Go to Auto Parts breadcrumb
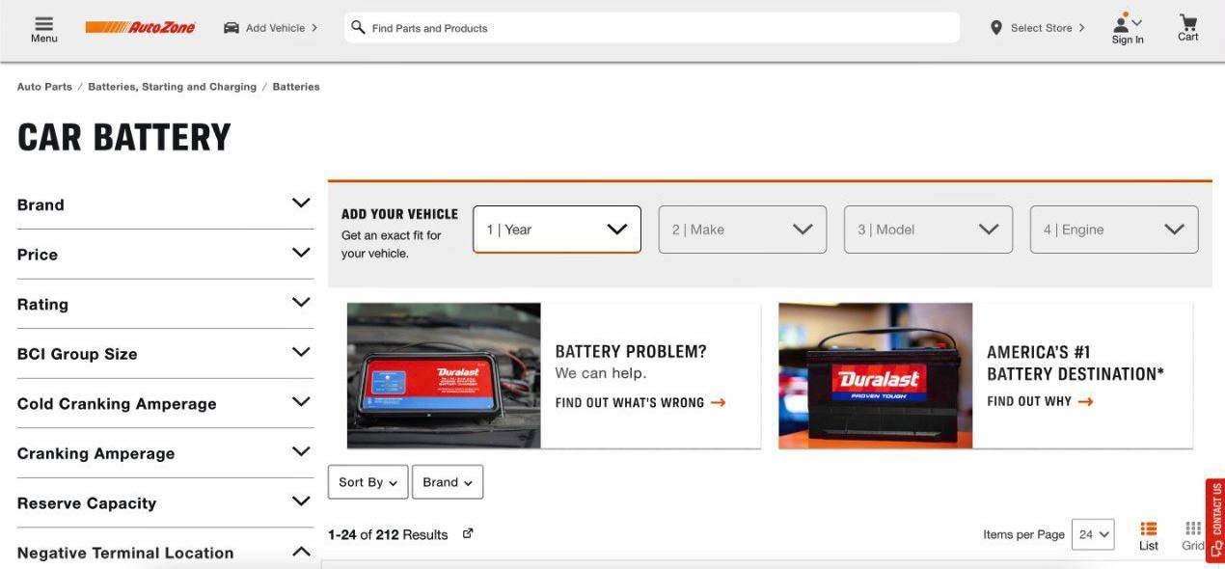 point(44,87)
